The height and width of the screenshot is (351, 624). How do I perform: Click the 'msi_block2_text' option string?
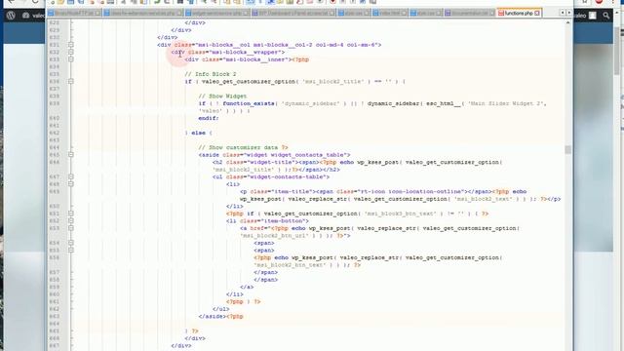(484, 199)
